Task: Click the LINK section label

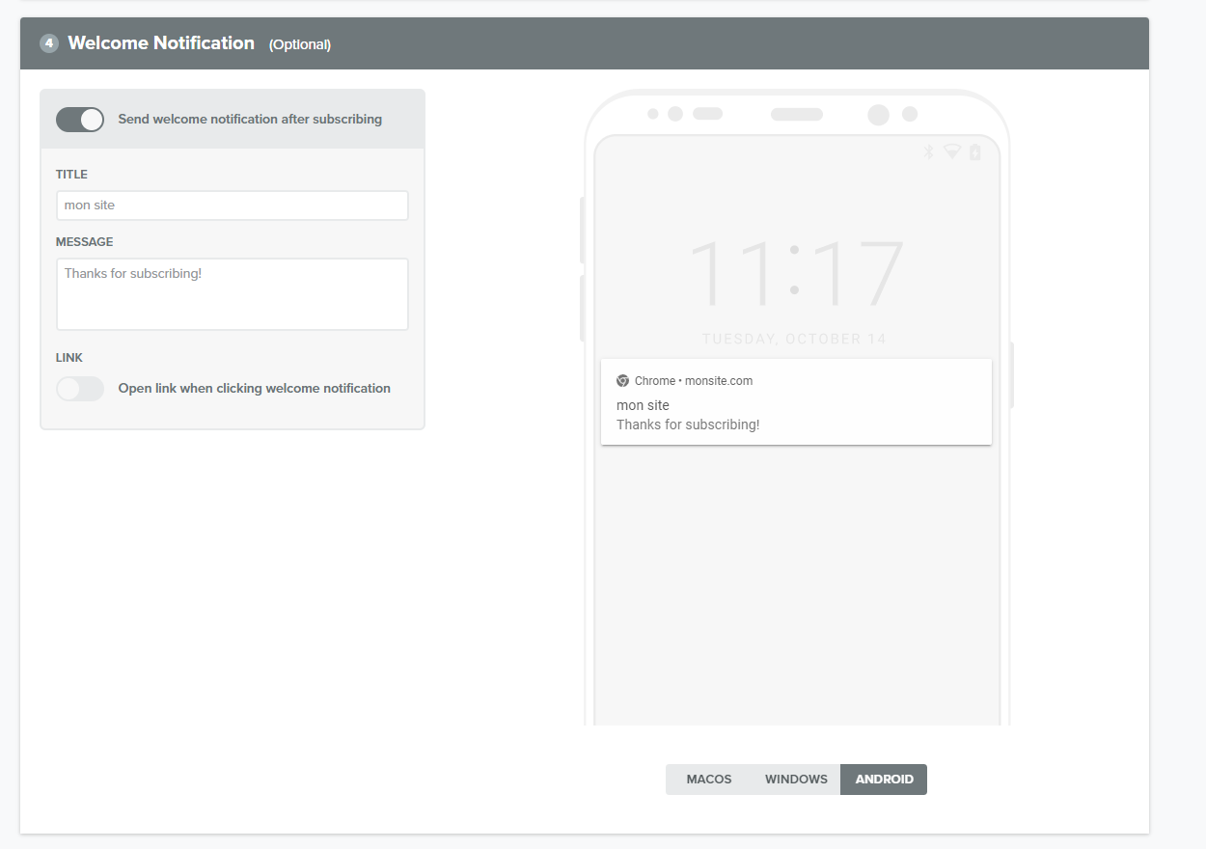Action: coord(69,358)
